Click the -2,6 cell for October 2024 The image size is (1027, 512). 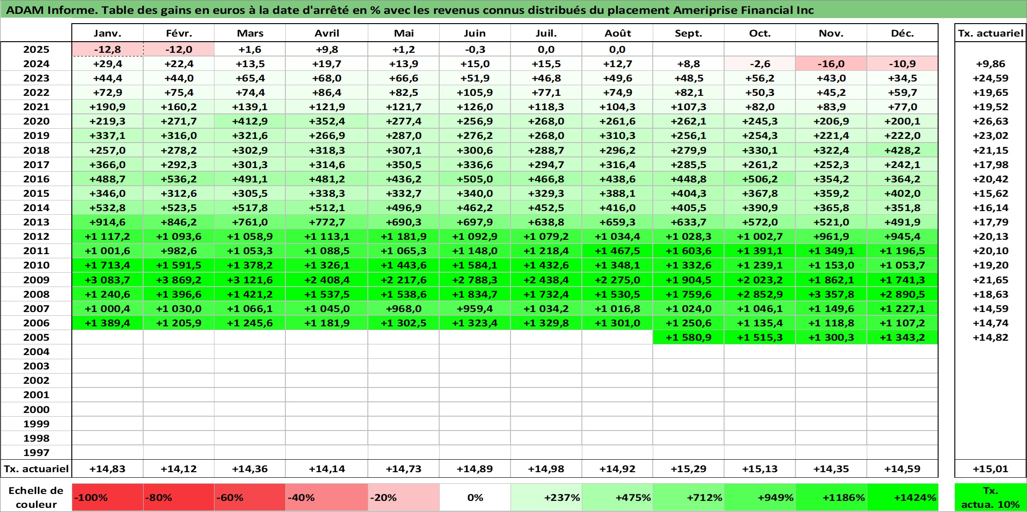pyautogui.click(x=760, y=64)
